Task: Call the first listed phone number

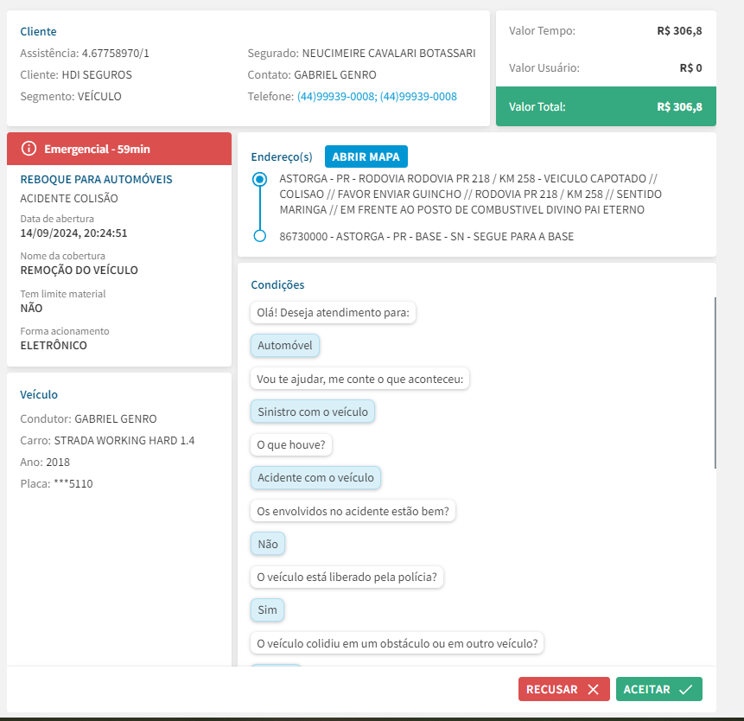Action: [x=336, y=97]
